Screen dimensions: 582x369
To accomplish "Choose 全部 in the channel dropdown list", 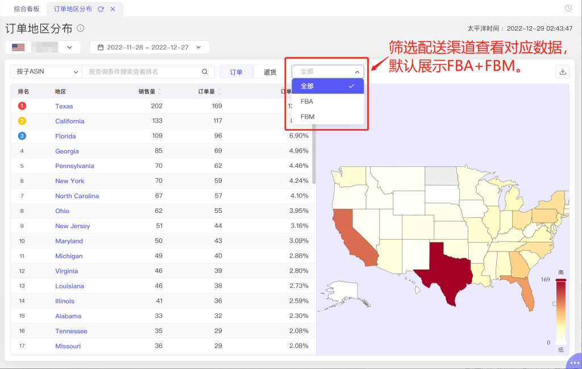I will (327, 86).
